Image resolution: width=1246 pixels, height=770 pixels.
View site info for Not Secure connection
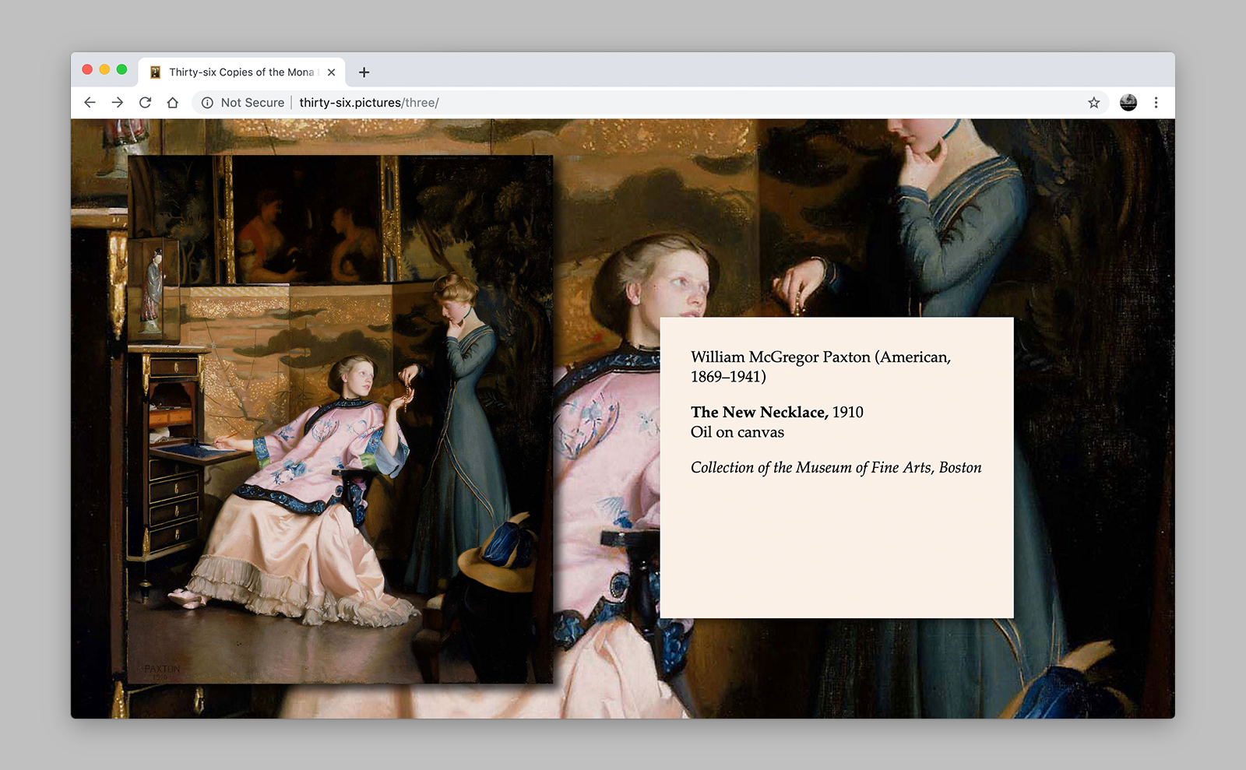coord(207,103)
